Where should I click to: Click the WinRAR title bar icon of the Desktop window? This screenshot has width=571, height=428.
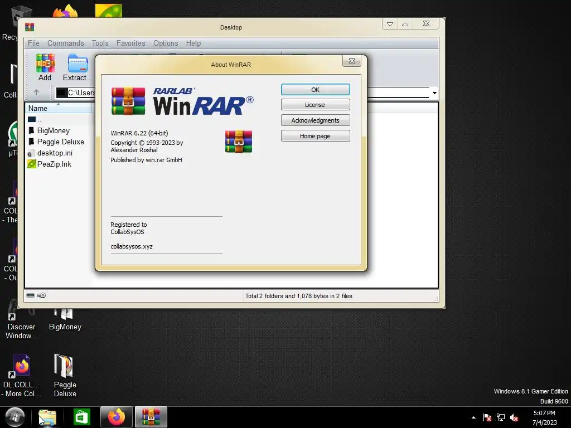coord(30,27)
